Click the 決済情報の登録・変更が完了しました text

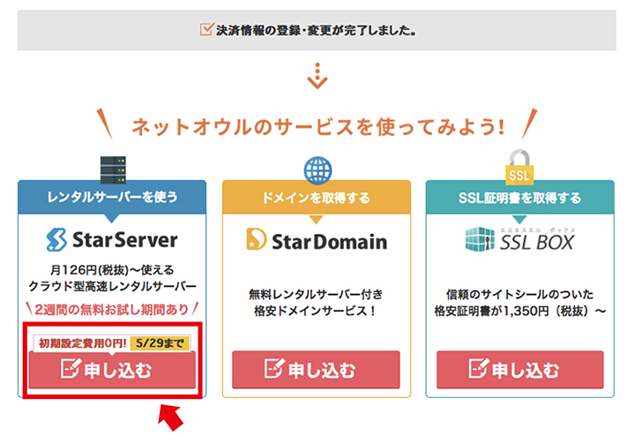tap(317, 30)
